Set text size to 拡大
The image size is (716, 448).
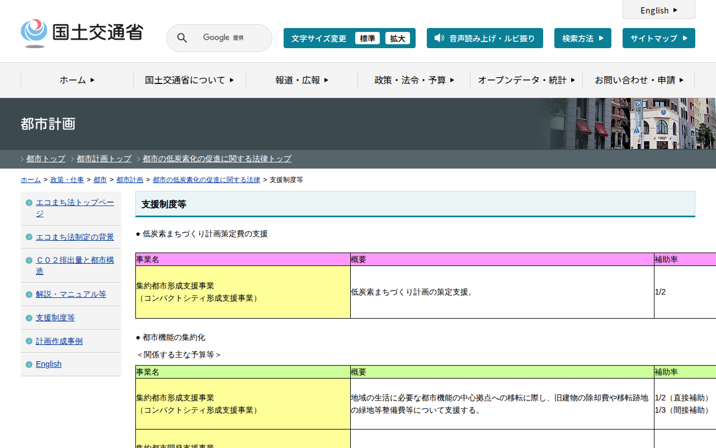coord(397,38)
